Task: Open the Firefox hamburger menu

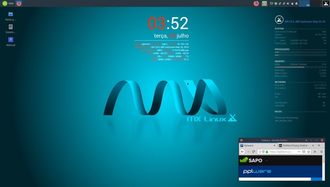Action: tap(321, 151)
